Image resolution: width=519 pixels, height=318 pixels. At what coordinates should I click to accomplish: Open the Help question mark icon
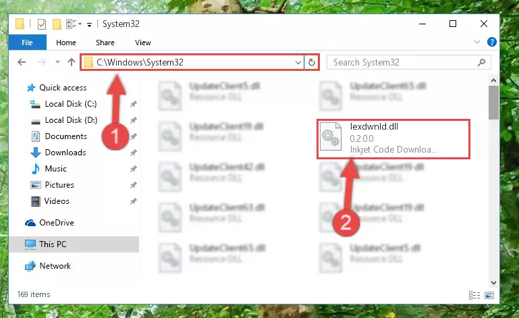point(491,42)
